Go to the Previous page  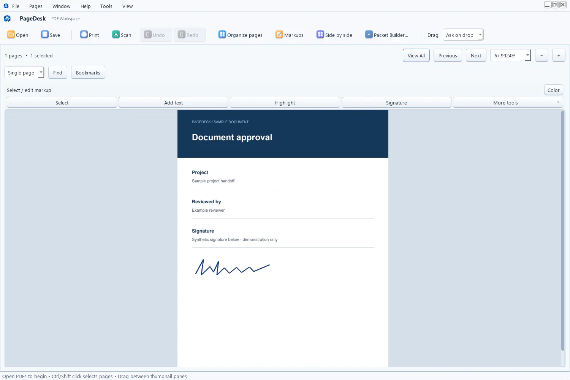pyautogui.click(x=448, y=55)
